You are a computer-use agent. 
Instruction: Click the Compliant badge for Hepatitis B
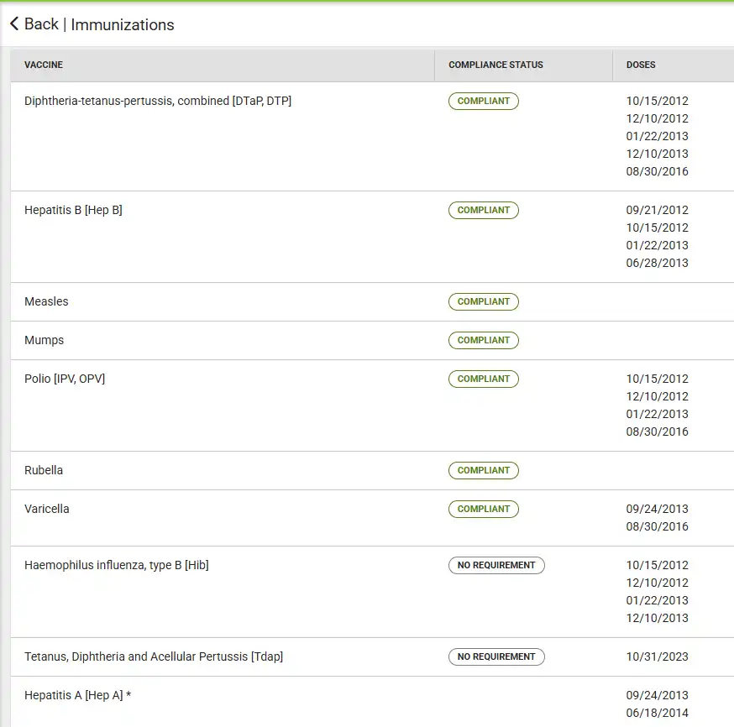coord(484,210)
